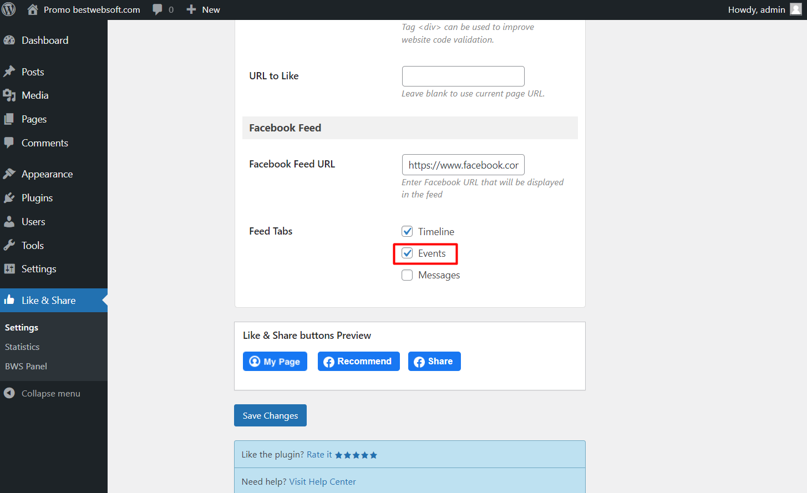Click the five-star rating icons
Image resolution: width=807 pixels, height=493 pixels.
click(356, 455)
